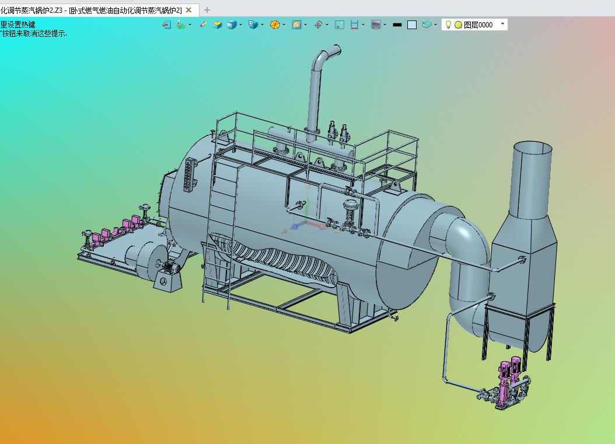The height and width of the screenshot is (444, 615).
Task: Select the pick filter tool icon
Action: point(181,25)
